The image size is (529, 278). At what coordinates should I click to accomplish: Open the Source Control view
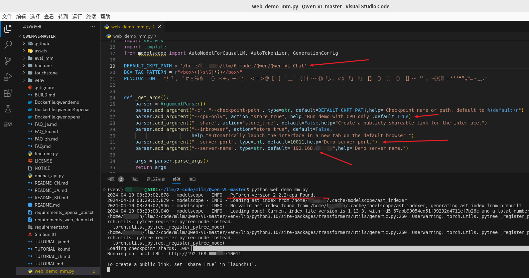click(8, 61)
